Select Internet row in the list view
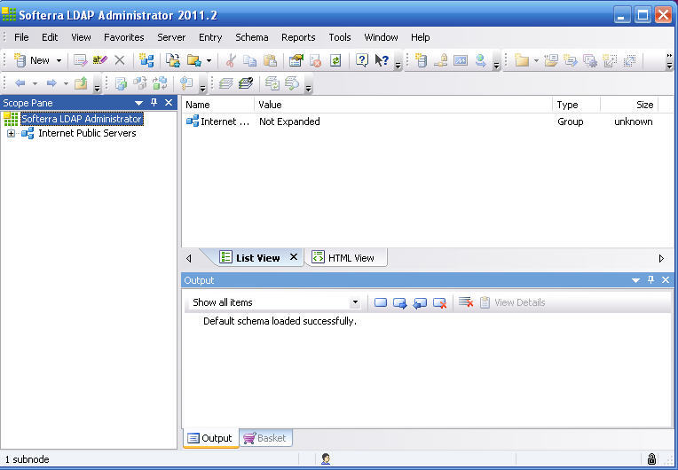The height and width of the screenshot is (470, 678). [217, 121]
